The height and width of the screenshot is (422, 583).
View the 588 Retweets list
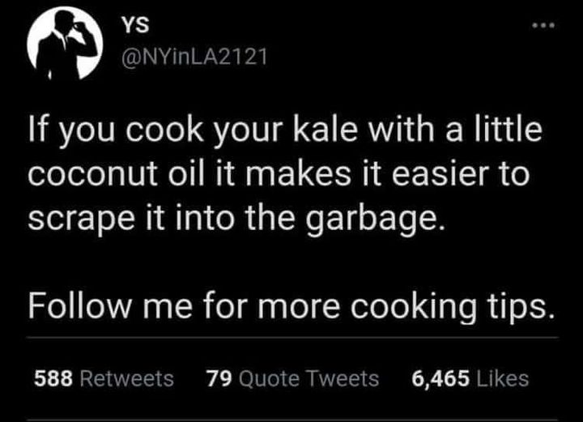pyautogui.click(x=104, y=378)
